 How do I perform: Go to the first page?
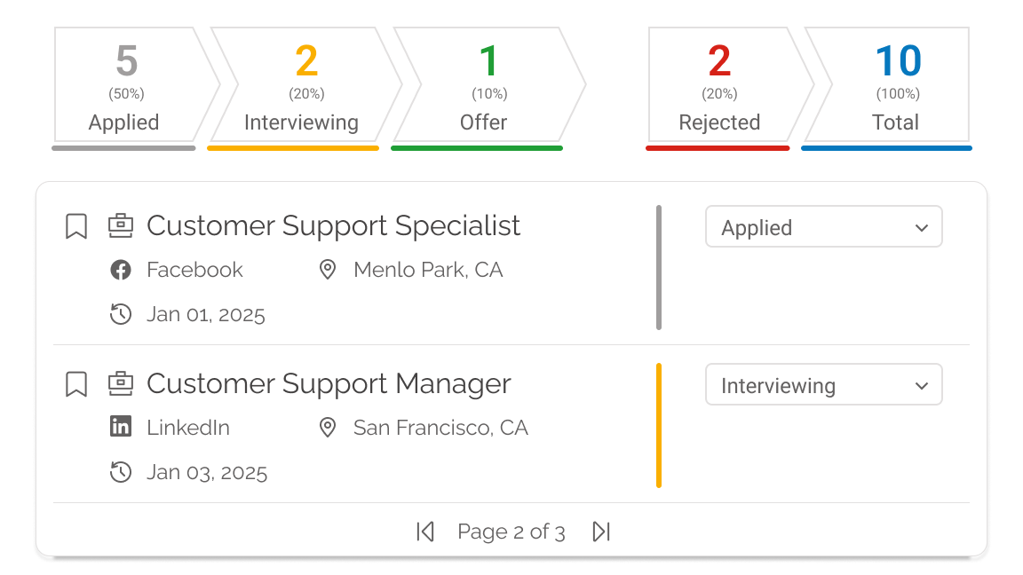pyautogui.click(x=424, y=531)
